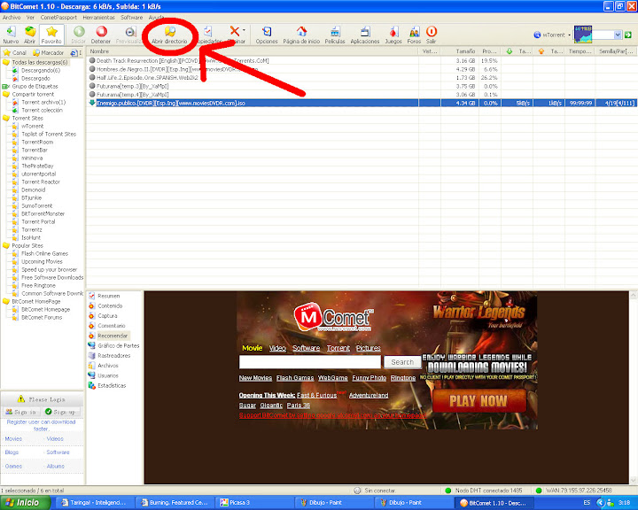Screen dimensions: 638x510
Task: Click the Eliminar red X icon
Action: click(x=234, y=31)
